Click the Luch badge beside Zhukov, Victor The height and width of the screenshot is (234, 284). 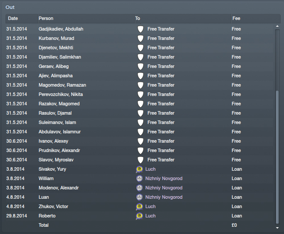click(139, 207)
